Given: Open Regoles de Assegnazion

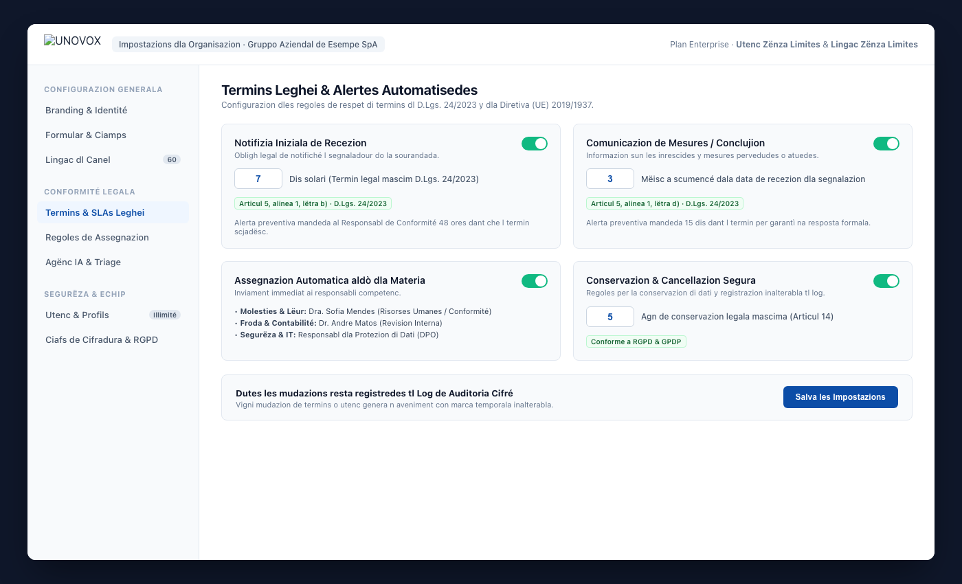Looking at the screenshot, I should click(113, 238).
